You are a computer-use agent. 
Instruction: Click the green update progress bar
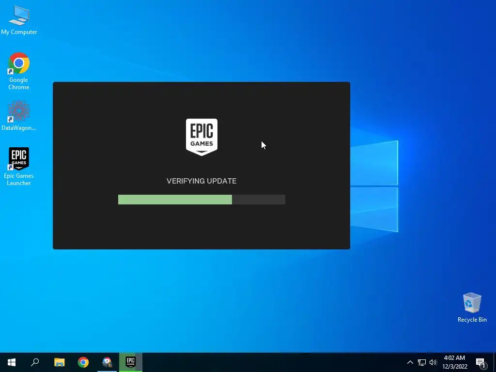[x=201, y=200]
